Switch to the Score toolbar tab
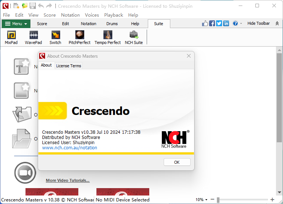This screenshot has width=283, height=204. [42, 24]
